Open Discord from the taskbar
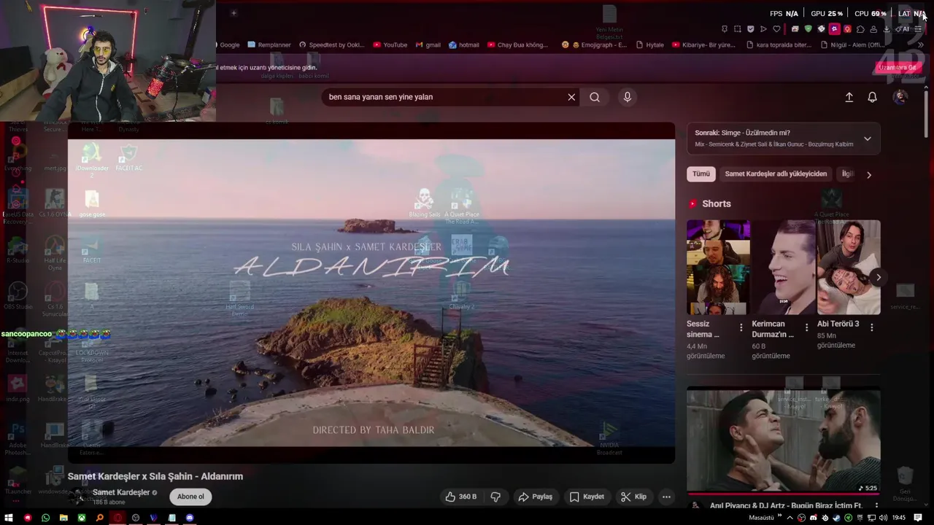 click(190, 518)
